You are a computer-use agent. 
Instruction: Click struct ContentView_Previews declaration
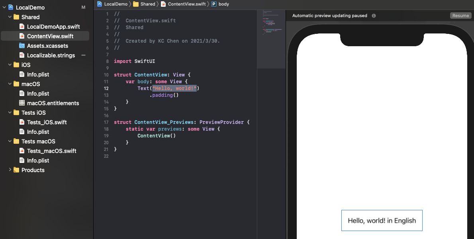182,122
